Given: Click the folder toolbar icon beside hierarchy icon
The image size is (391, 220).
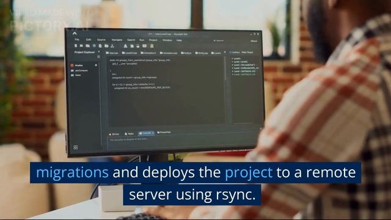Looking at the screenshot, I should tap(106, 46).
